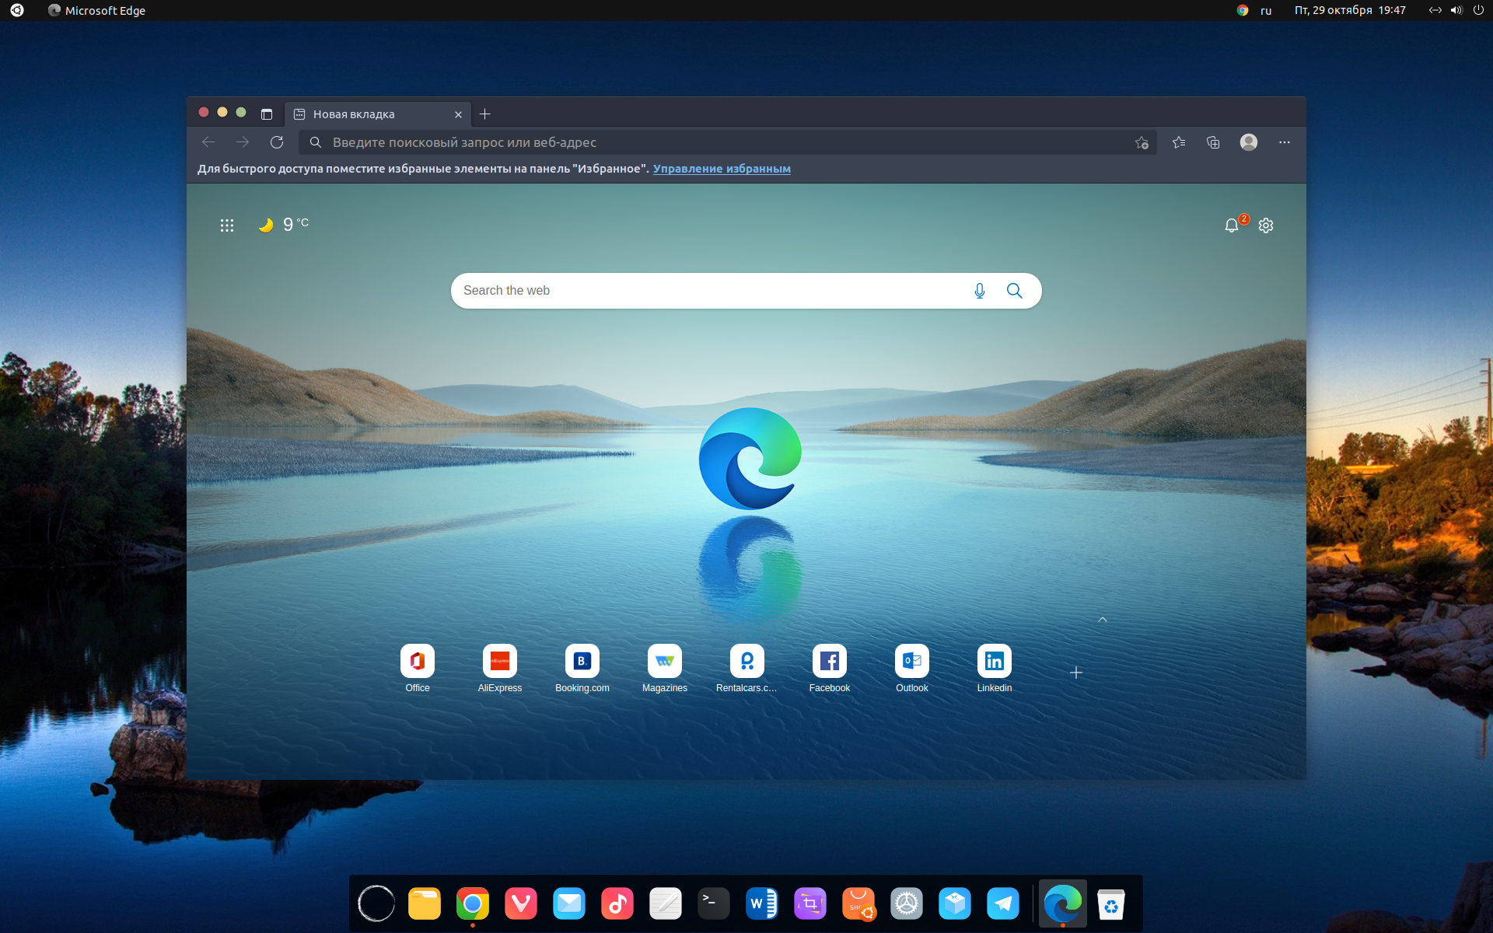Open the Mail app in dock
1493x933 pixels.
569,903
